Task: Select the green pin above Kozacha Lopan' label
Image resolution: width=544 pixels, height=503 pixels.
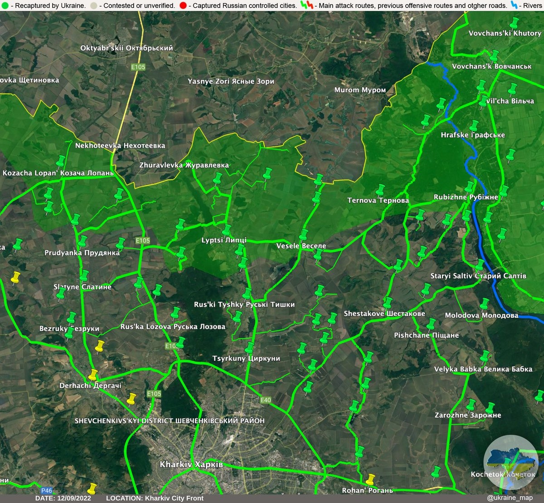Action: (61, 161)
